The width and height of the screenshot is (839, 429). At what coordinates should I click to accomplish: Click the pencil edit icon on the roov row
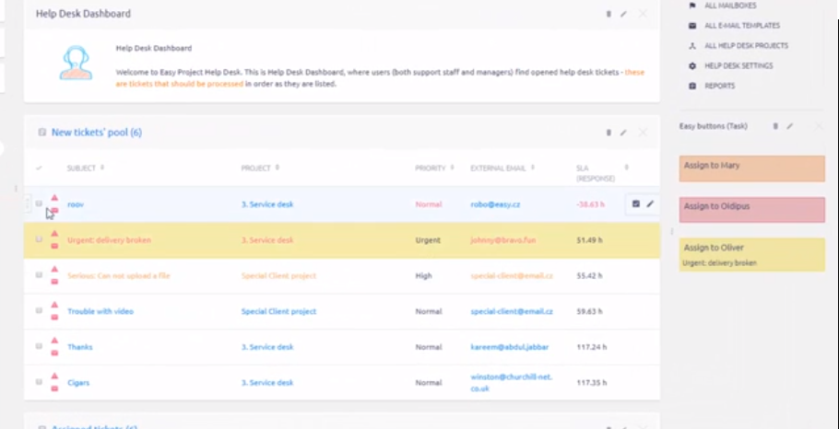coord(650,203)
